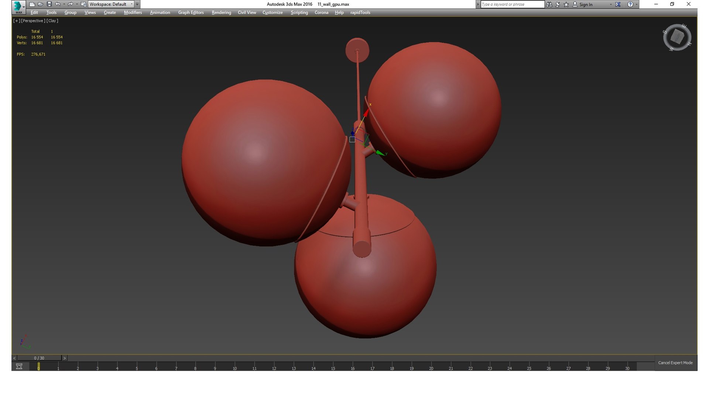Click the Help question mark icon
This screenshot has height=398, width=709.
[x=630, y=4]
